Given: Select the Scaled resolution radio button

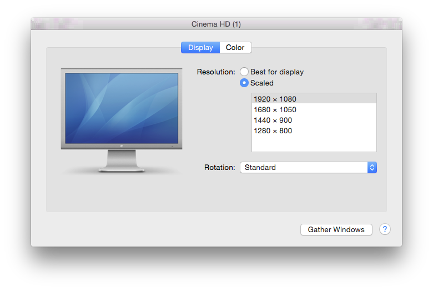Looking at the screenshot, I should pyautogui.click(x=244, y=83).
